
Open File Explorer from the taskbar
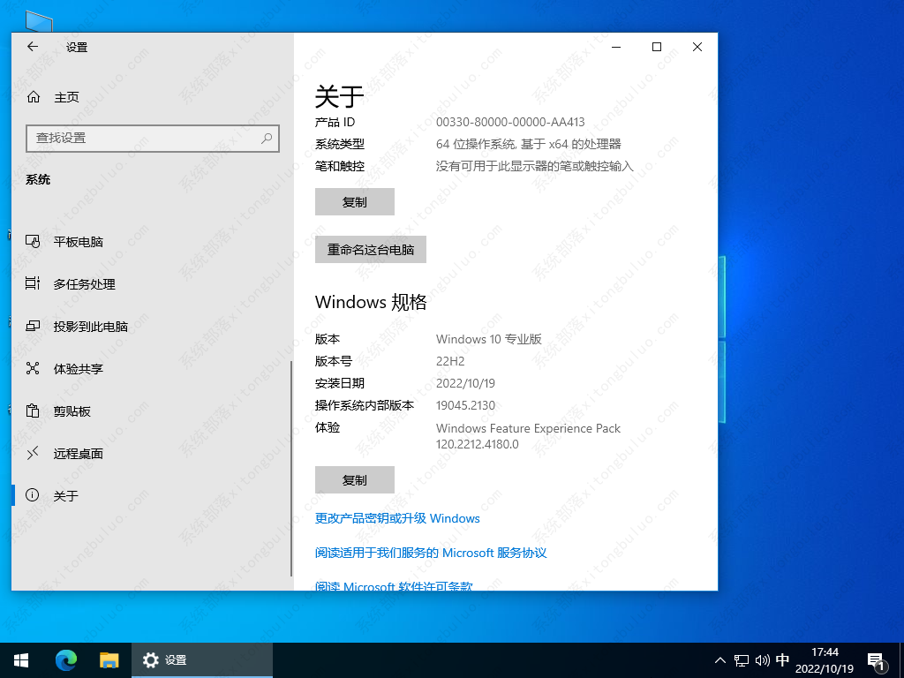click(x=109, y=659)
